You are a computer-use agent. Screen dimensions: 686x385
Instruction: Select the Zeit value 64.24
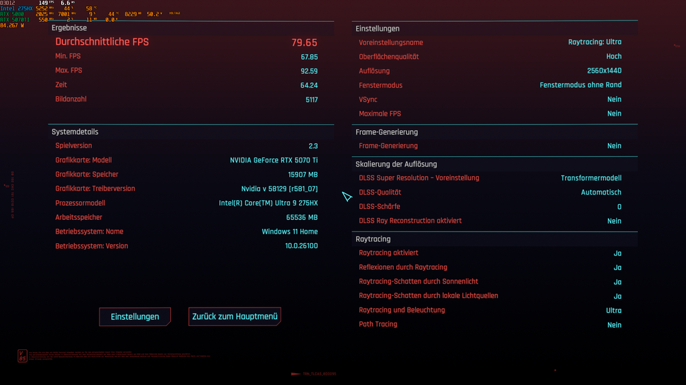point(309,85)
